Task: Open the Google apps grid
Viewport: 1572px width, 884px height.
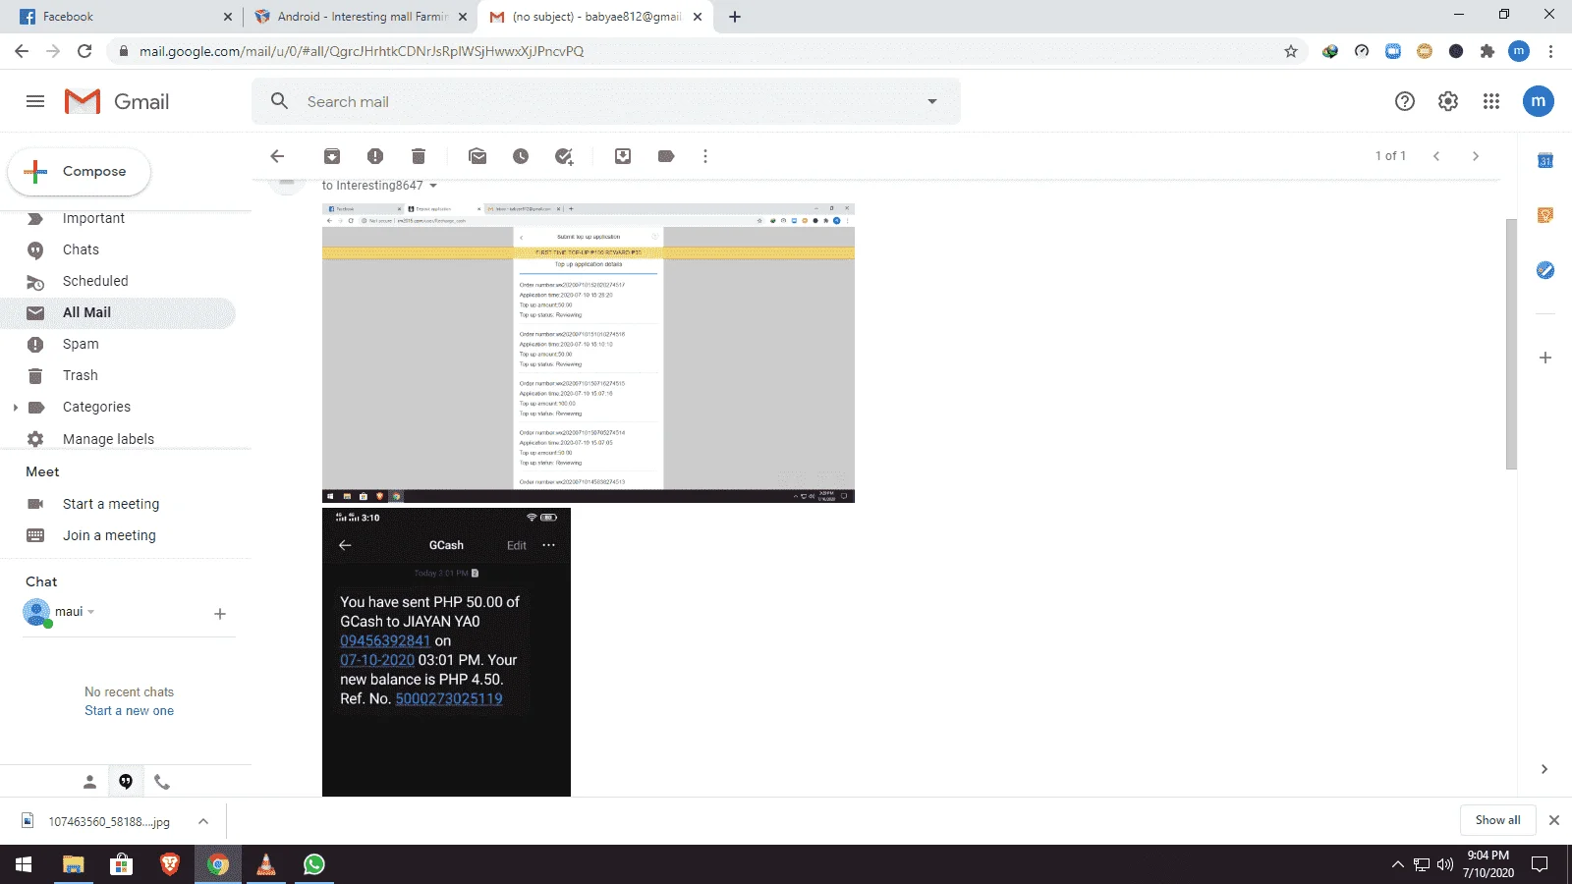Action: (x=1491, y=101)
